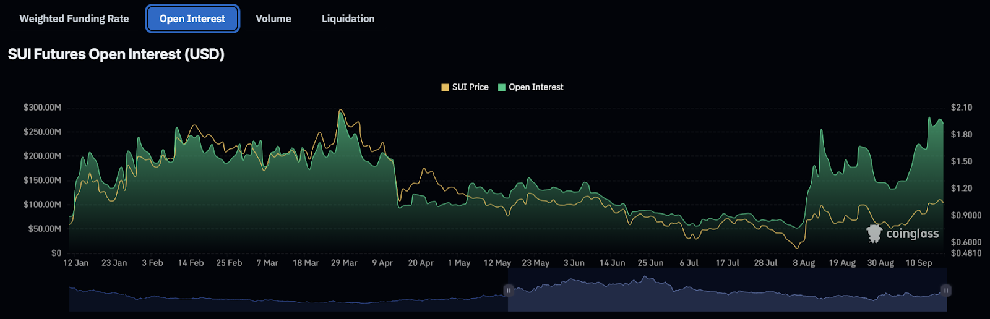The height and width of the screenshot is (319, 990).
Task: Click the 18 Mar date label
Action: [306, 263]
